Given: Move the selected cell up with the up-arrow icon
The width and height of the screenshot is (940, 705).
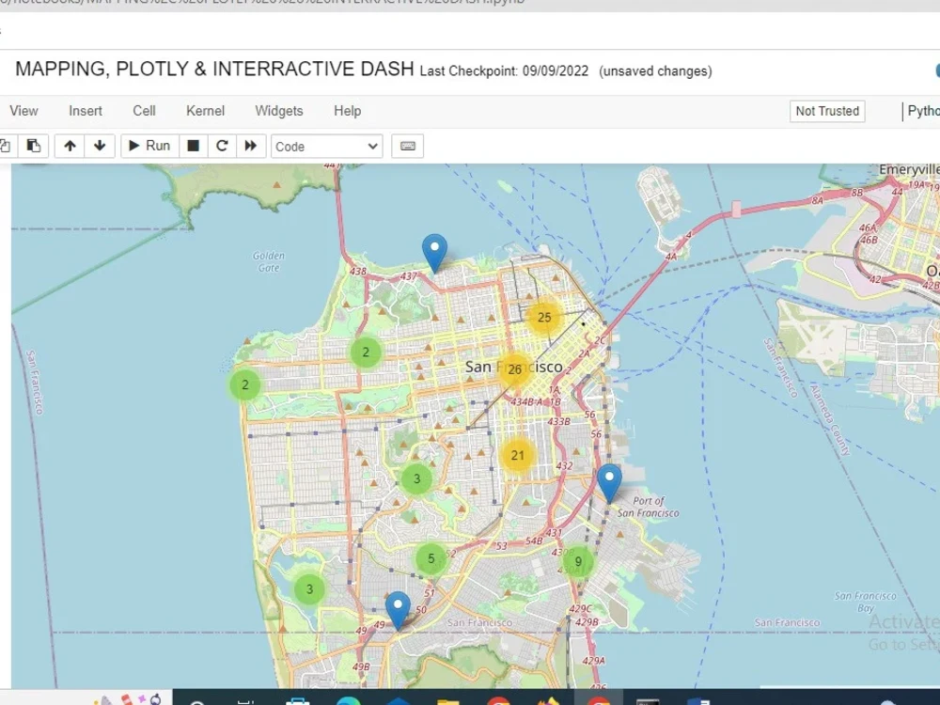Looking at the screenshot, I should [69, 146].
